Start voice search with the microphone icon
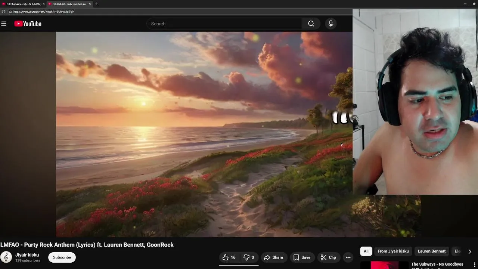This screenshot has height=269, width=478. pos(330,24)
